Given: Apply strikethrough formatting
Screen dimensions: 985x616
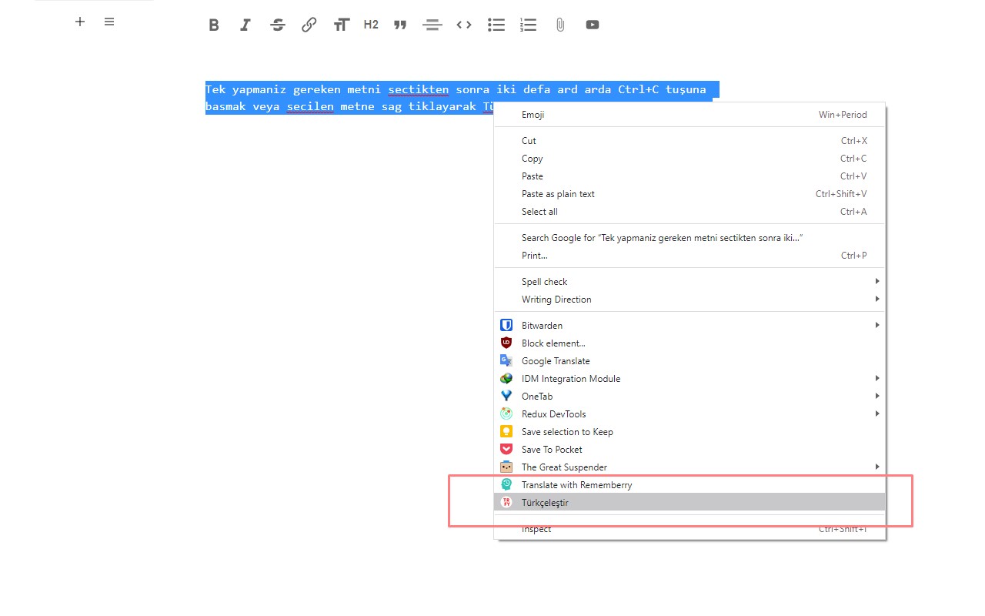Looking at the screenshot, I should [x=278, y=25].
